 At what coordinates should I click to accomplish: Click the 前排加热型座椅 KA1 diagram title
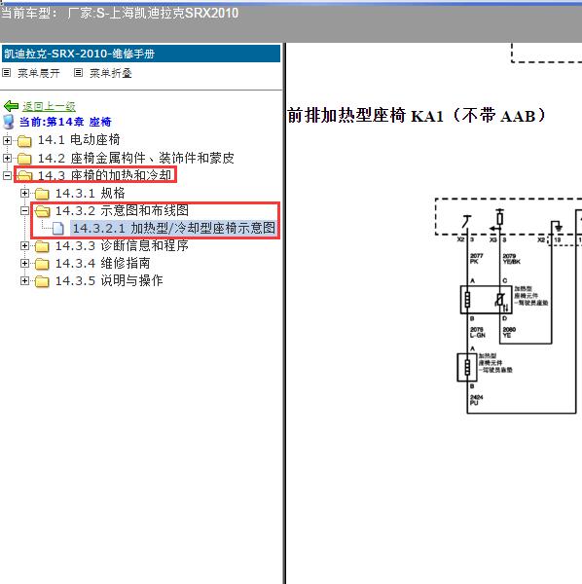point(417,116)
